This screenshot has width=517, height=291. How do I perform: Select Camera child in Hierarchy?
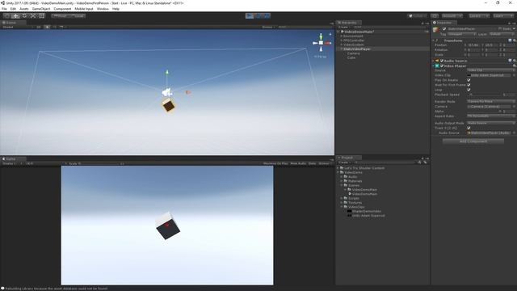click(354, 53)
